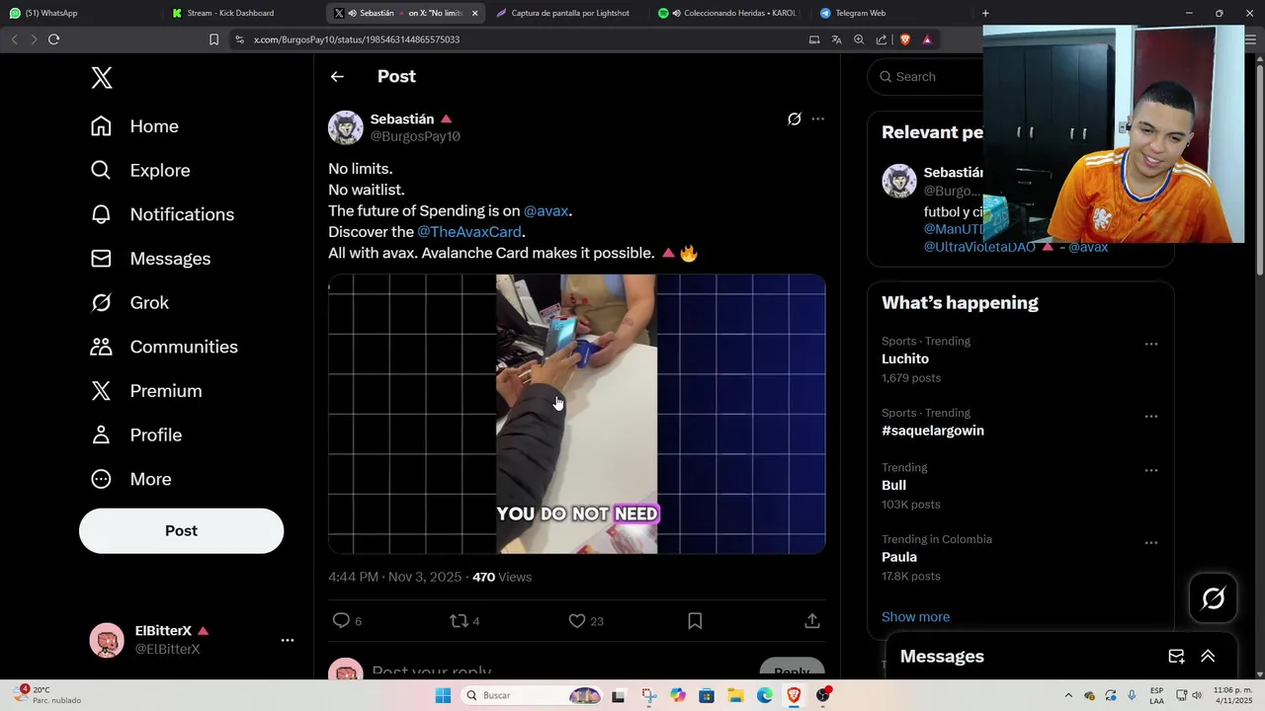Screen dimensions: 1265x711
Task: Open the @TheAvaxCard mention link
Action: (x=469, y=232)
